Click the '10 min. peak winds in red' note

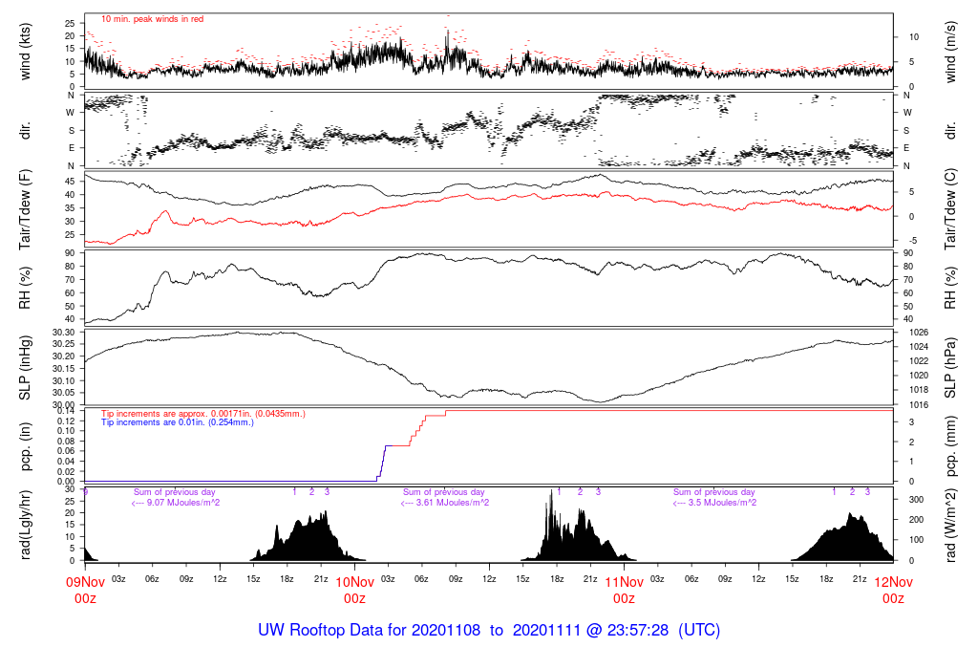pos(152,19)
